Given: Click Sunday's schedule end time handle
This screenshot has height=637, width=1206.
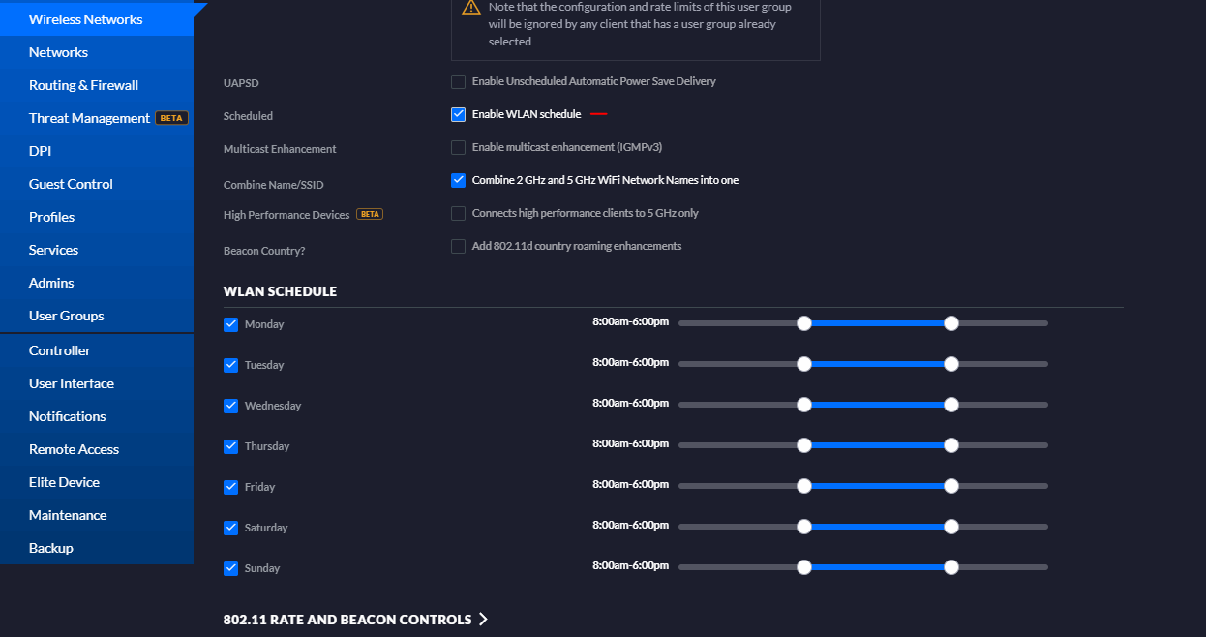Looking at the screenshot, I should click(x=951, y=567).
